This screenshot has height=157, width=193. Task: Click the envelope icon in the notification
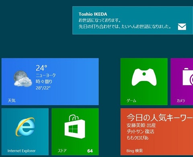click(x=182, y=27)
